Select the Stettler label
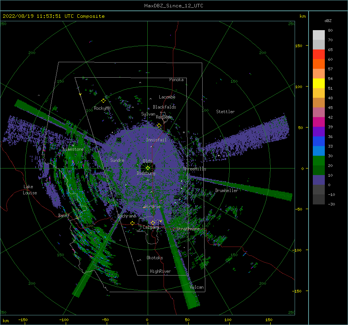The height and width of the screenshot is (325, 348). click(225, 112)
